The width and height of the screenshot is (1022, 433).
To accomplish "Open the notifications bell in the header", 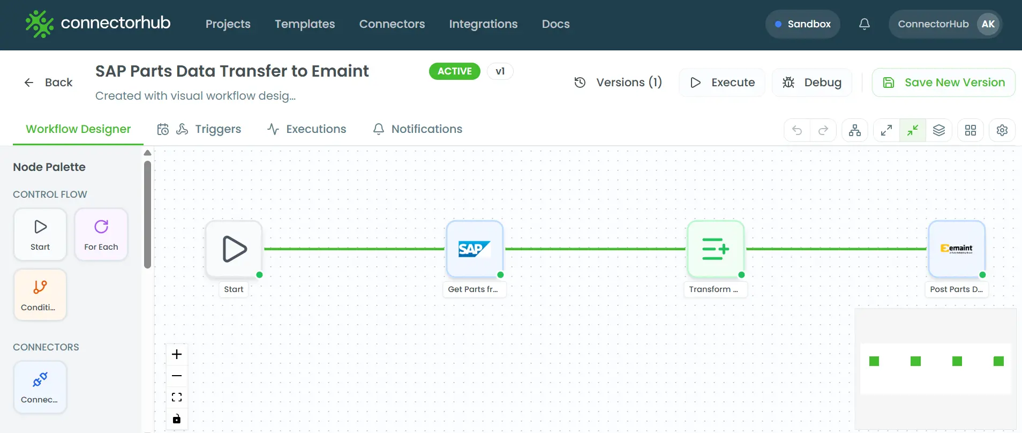I will click(x=864, y=24).
